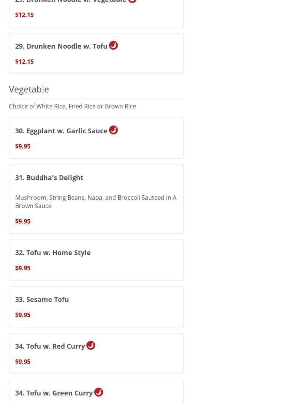The image size is (291, 404).
Task: Click the spicy icon beside Tofu w. Green Curry
Action: point(99,392)
